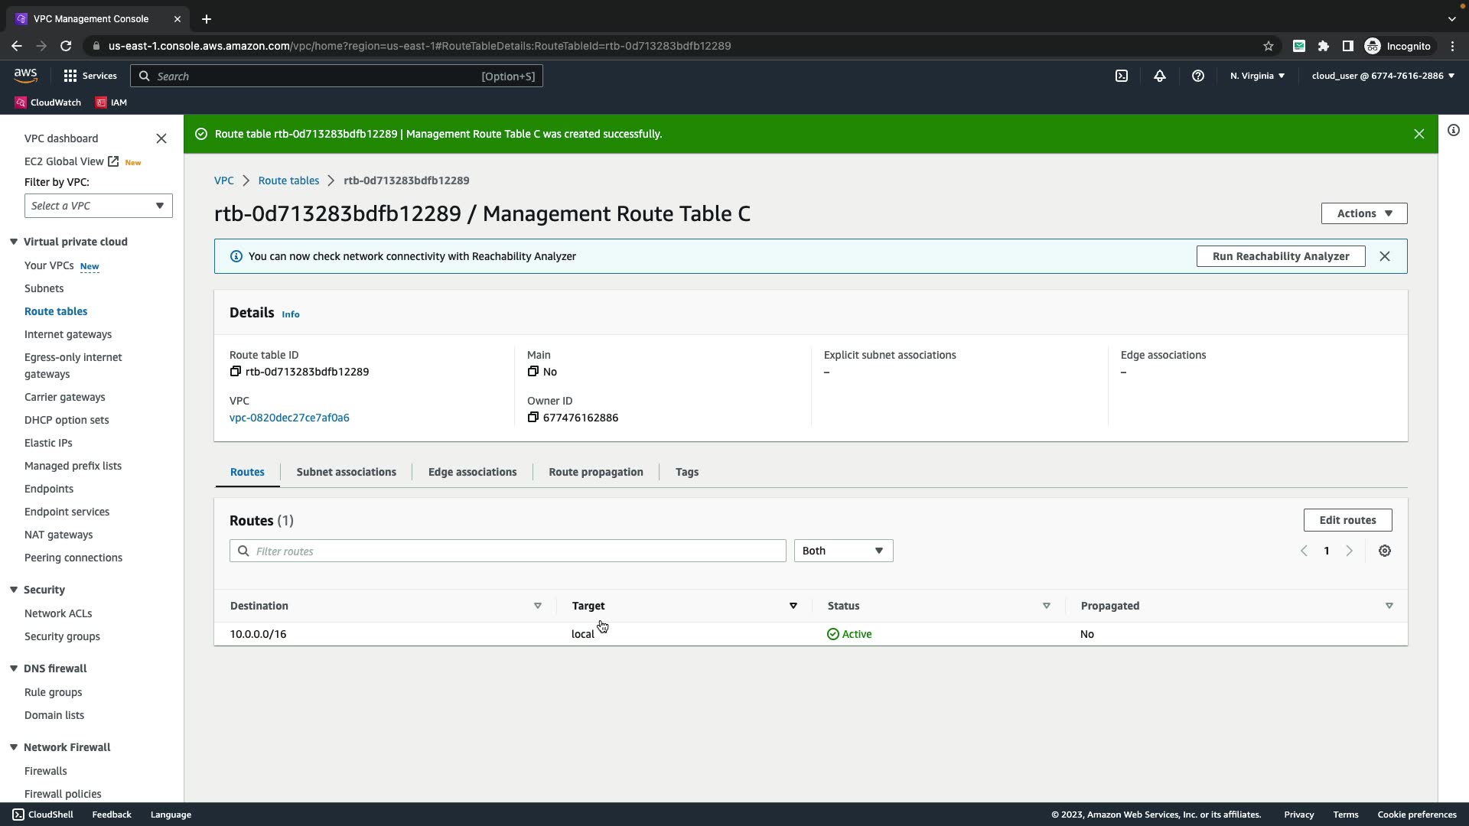Open the Actions dropdown button
This screenshot has height=826, width=1469.
1364,213
